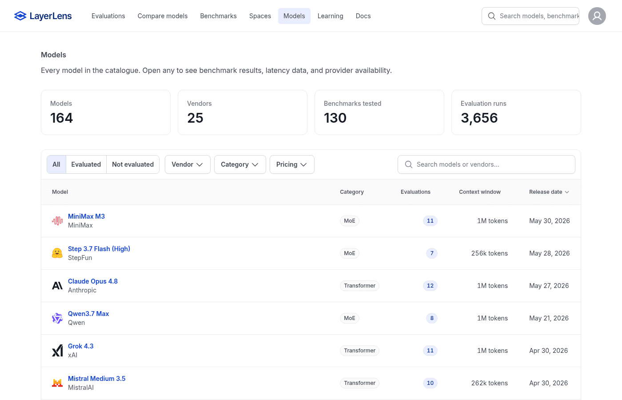
Task: Focus the header search models field
Action: (530, 16)
